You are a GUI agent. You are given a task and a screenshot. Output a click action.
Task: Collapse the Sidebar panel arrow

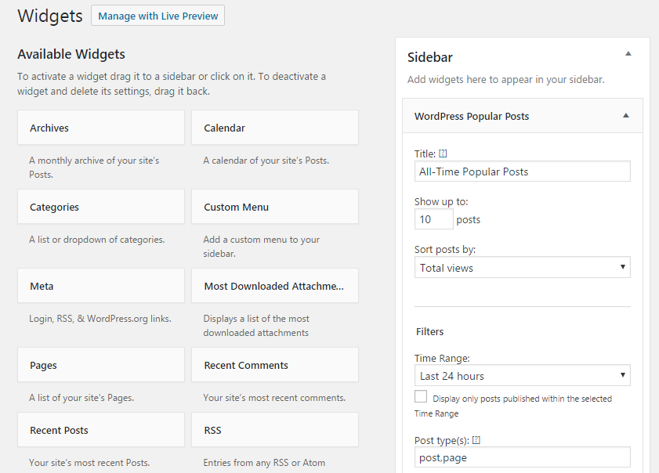(628, 54)
